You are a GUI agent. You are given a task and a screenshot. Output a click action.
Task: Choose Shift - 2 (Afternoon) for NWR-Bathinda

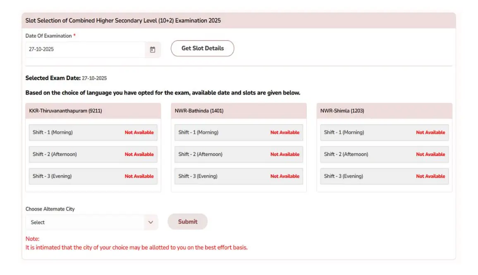tap(238, 154)
